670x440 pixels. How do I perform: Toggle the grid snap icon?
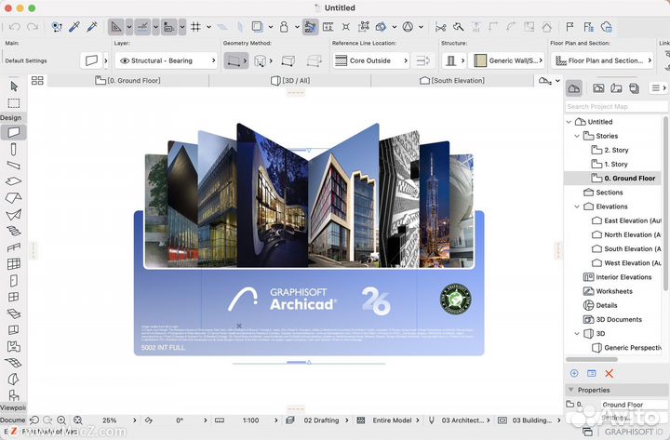(195, 27)
